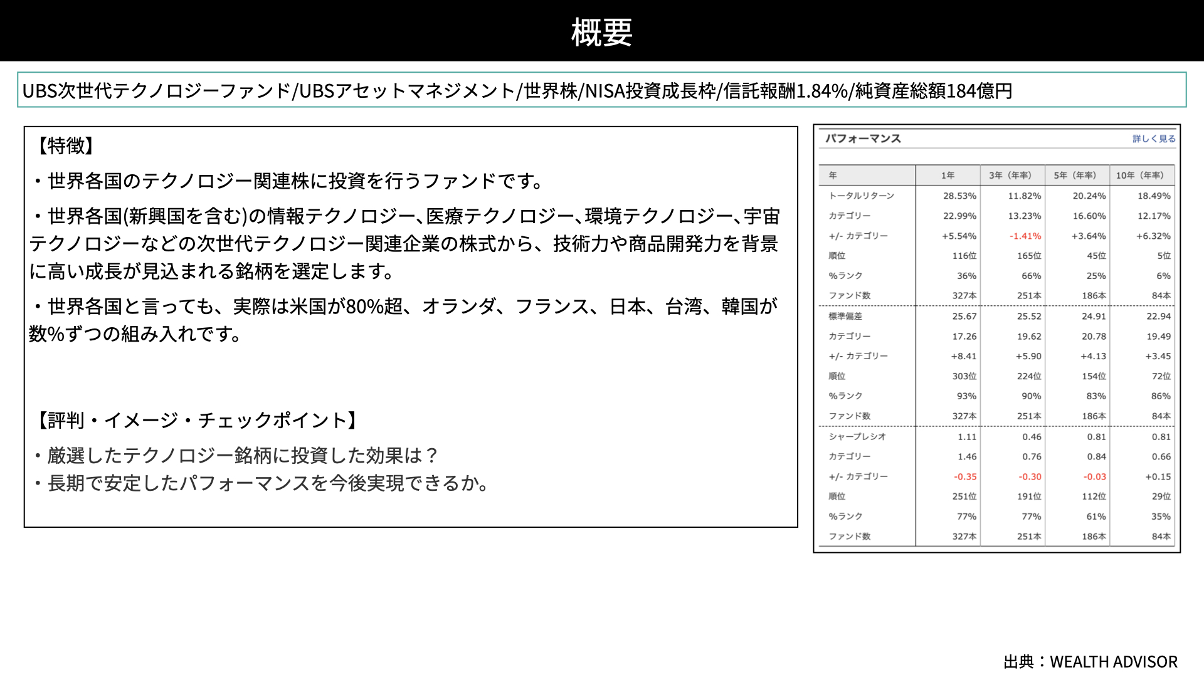The height and width of the screenshot is (677, 1204).
Task: Click the 5位 rank value
Action: click(x=1164, y=256)
